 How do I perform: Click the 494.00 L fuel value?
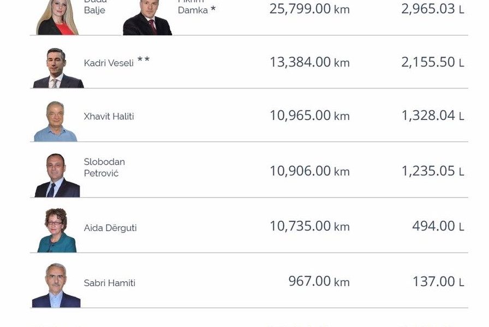point(438,226)
